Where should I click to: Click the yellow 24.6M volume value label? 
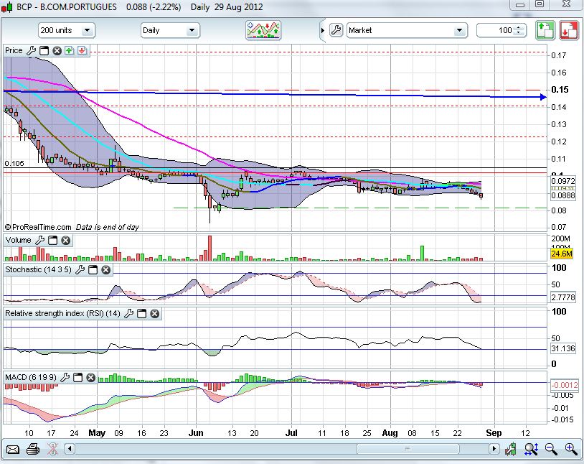[562, 254]
